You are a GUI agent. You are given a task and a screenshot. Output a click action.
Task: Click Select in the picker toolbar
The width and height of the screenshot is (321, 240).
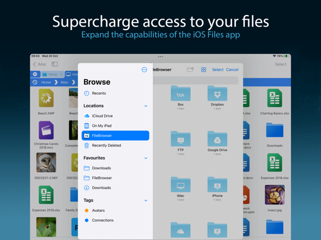(217, 70)
